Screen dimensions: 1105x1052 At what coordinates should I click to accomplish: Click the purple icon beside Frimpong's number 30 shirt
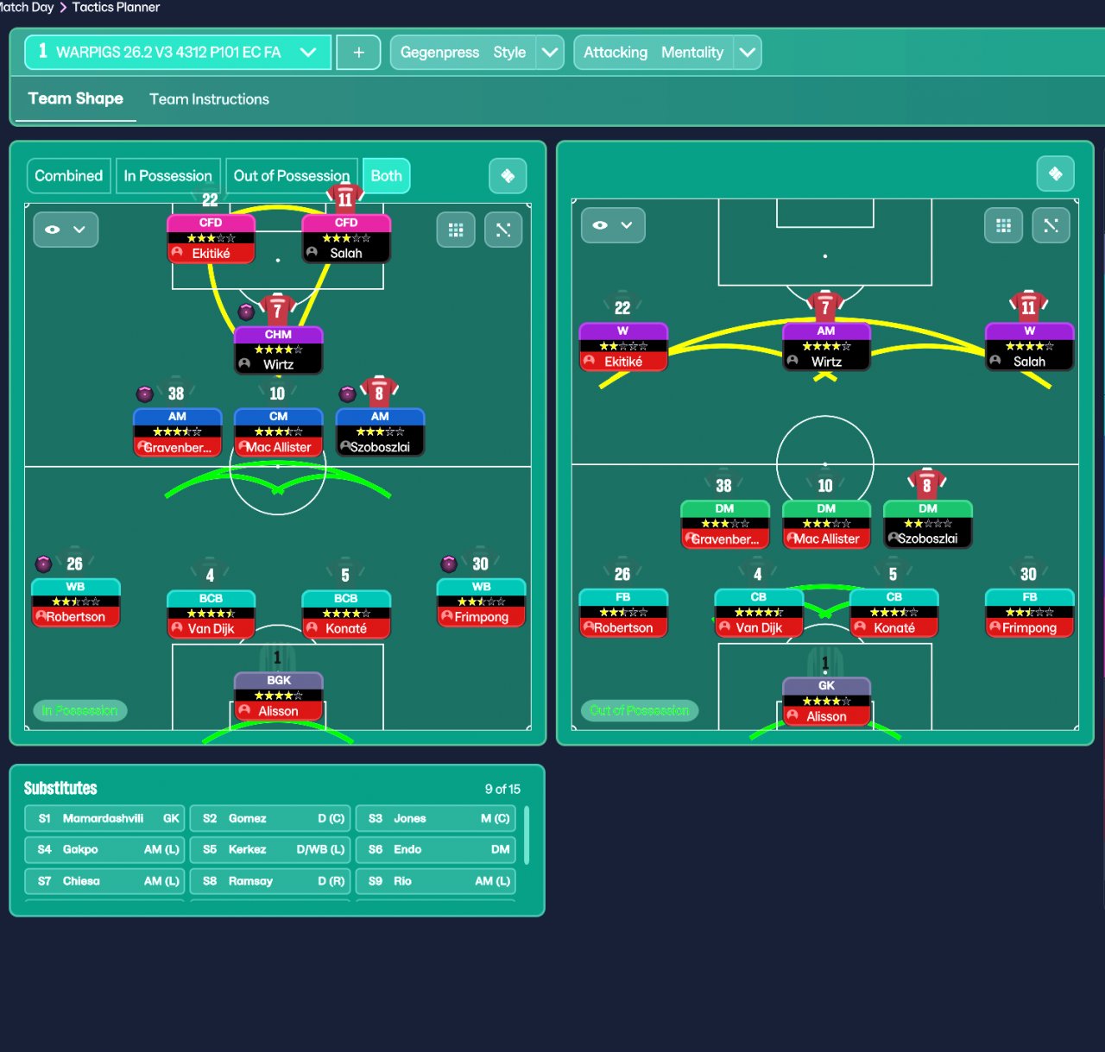(x=448, y=564)
